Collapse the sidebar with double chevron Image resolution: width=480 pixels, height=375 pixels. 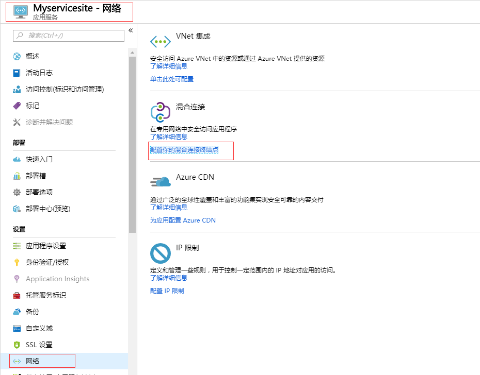tap(131, 30)
